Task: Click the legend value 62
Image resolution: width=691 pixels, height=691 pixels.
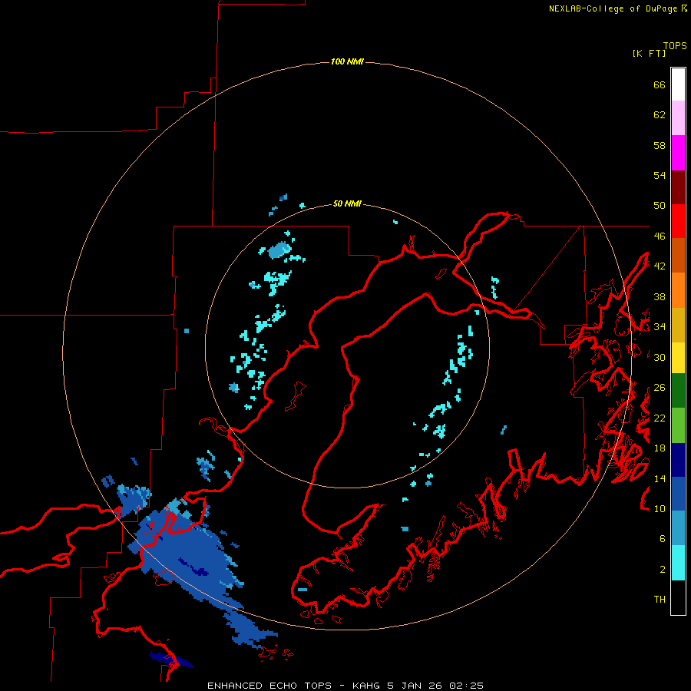Action: pos(660,115)
